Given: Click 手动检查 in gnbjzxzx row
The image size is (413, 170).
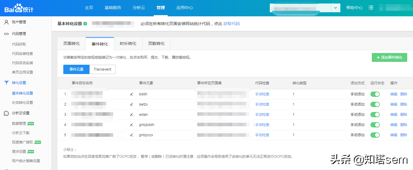Looking at the screenshot, I should click(262, 135).
